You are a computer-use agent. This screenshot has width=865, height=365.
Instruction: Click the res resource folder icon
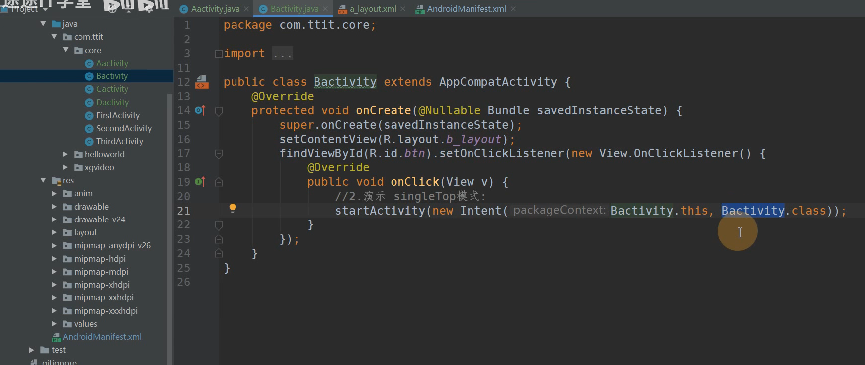tap(56, 181)
